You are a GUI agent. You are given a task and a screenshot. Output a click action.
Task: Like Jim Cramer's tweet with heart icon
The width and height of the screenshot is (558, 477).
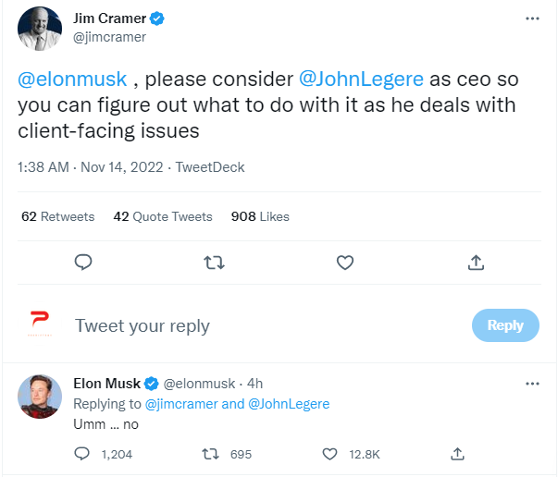point(345,263)
